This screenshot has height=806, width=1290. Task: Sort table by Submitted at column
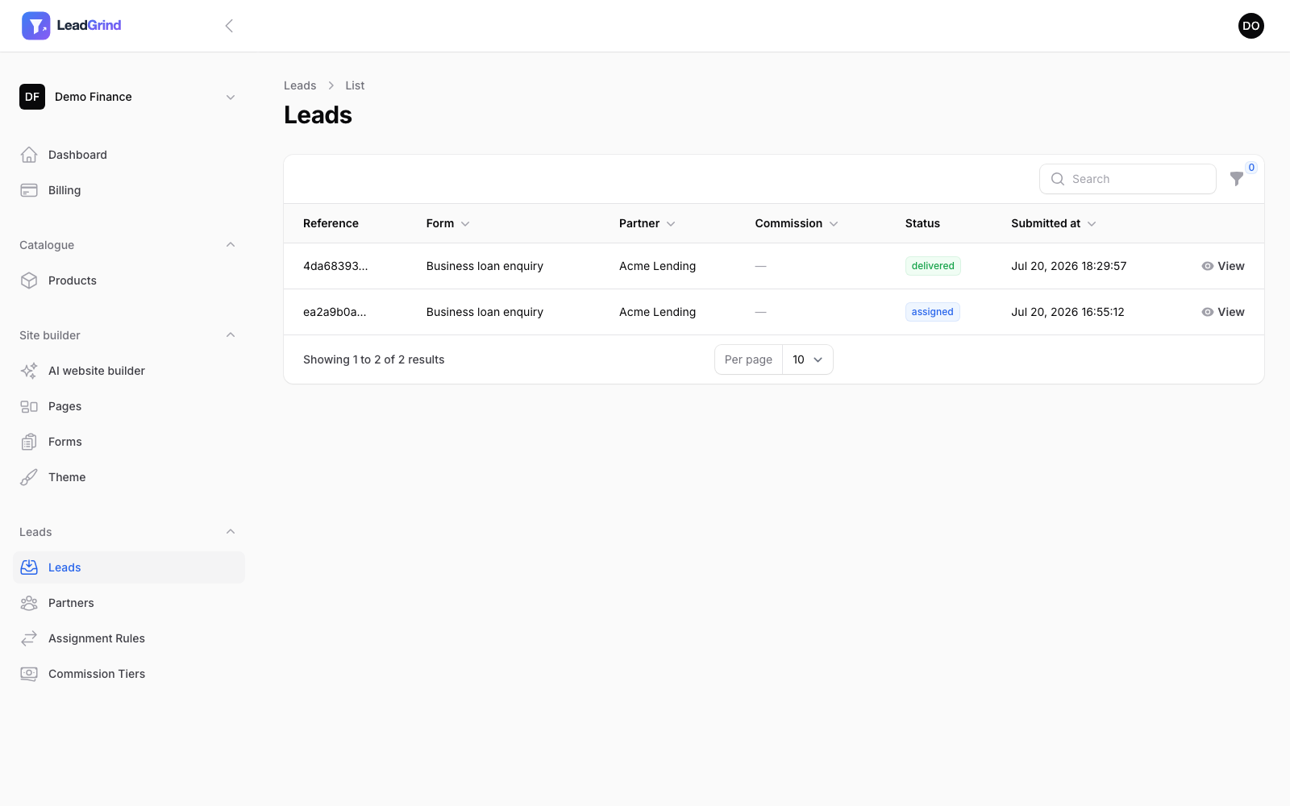point(1054,223)
